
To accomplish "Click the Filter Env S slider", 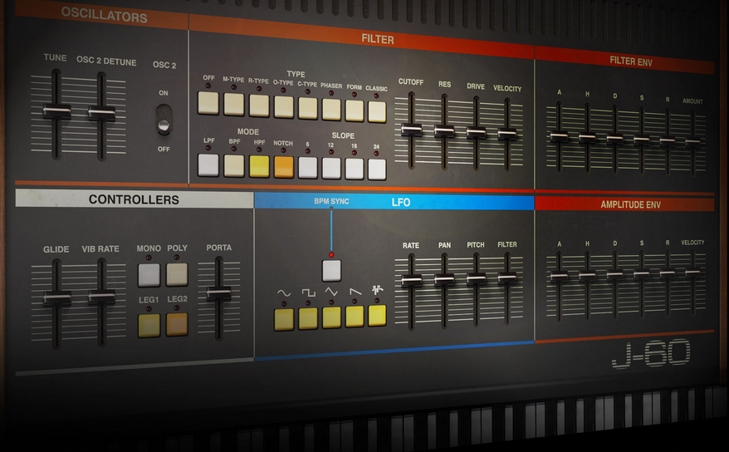I will (x=642, y=140).
